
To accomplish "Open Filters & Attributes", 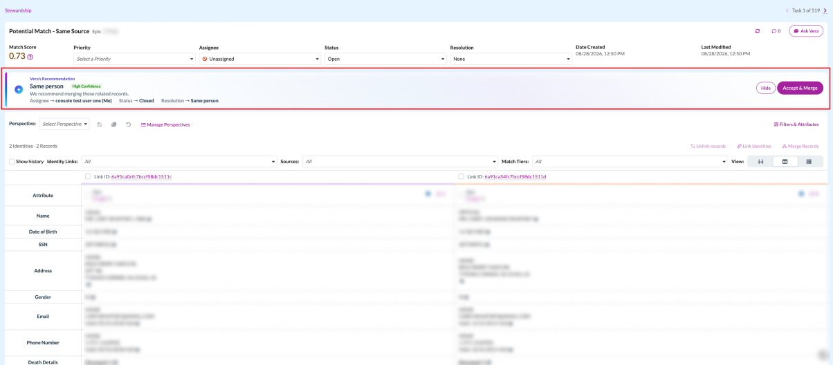I will click(x=796, y=124).
